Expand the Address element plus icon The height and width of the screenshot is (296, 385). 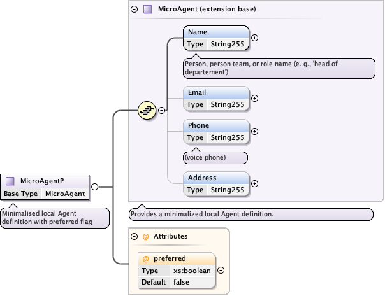[x=255, y=183]
